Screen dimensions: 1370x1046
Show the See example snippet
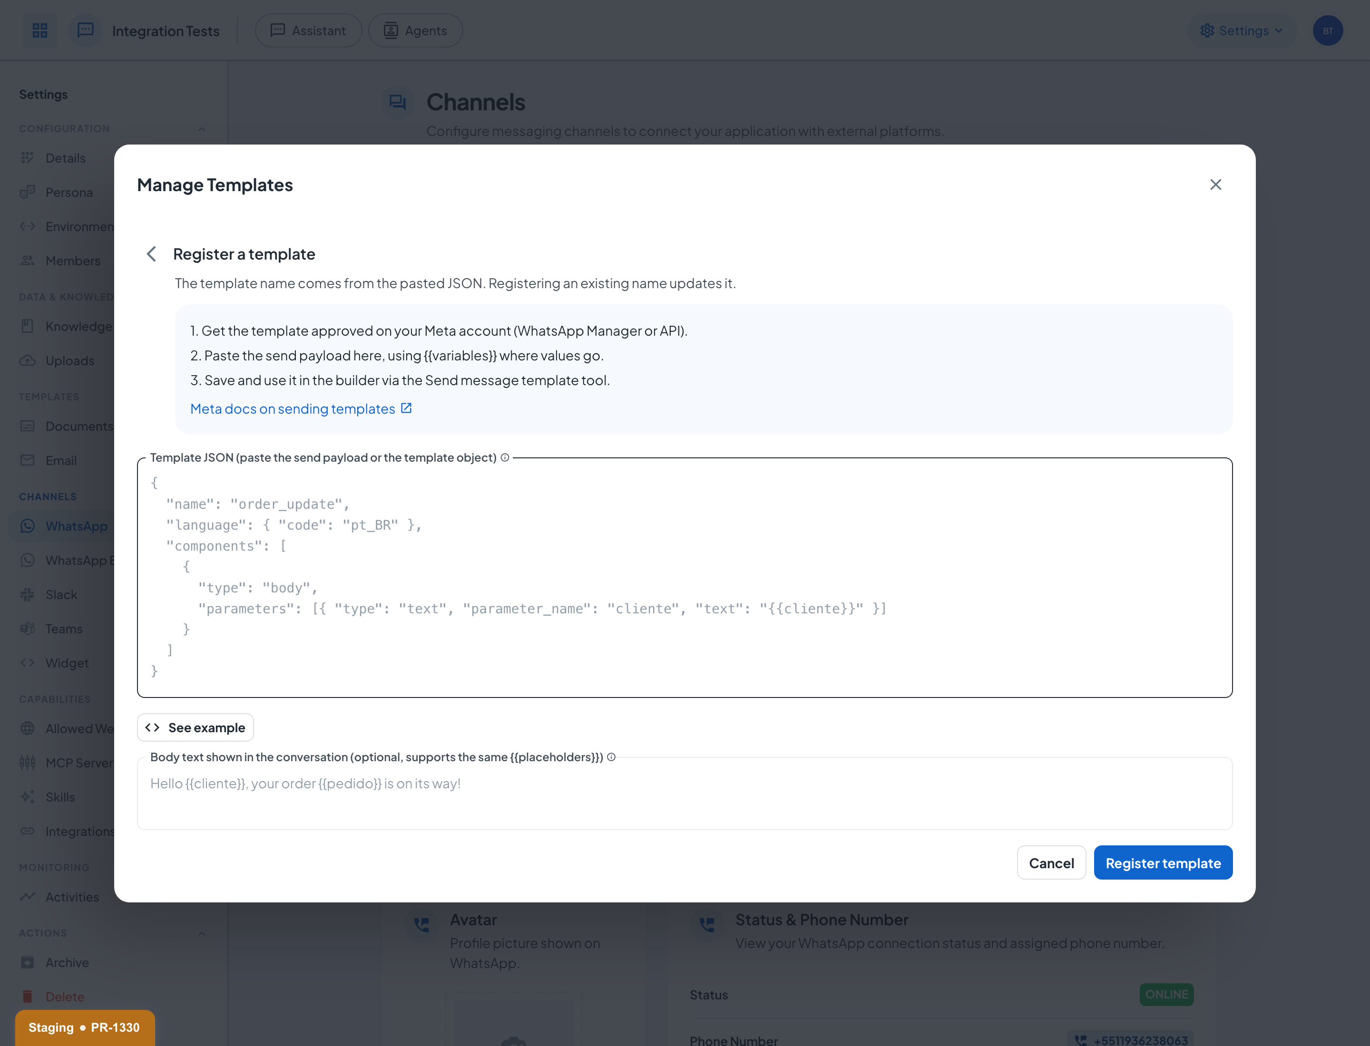(196, 728)
